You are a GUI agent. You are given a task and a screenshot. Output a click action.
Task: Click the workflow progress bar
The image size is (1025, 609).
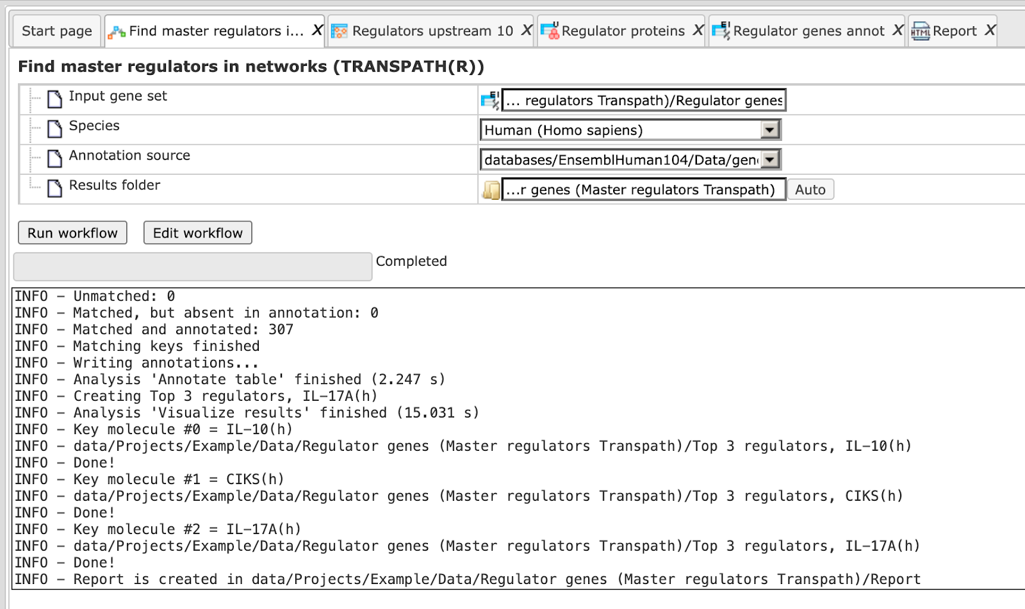point(193,266)
